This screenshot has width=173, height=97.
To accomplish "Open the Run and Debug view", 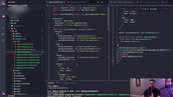I will (x=3, y=22).
